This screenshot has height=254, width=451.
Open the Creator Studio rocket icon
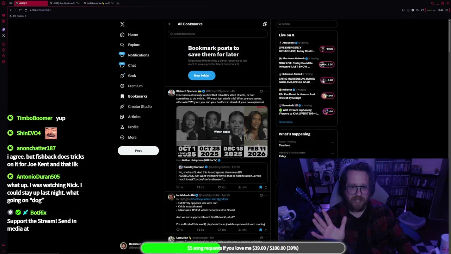(122, 107)
